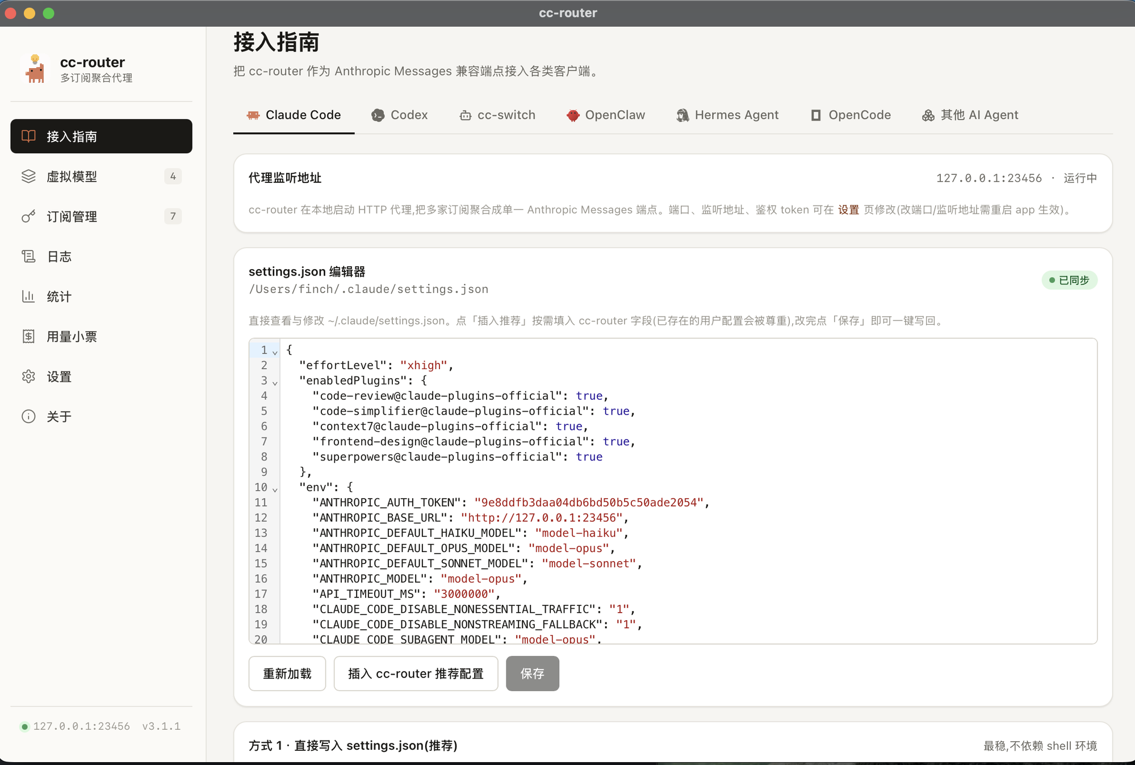Click the layers icon beside 虚拟模型
The width and height of the screenshot is (1135, 765).
coord(28,177)
